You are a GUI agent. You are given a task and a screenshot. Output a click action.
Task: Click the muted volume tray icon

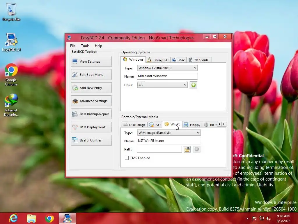click(269, 218)
